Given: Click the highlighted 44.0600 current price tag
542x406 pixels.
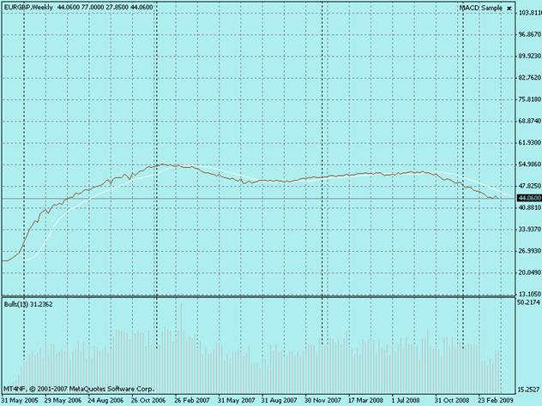Looking at the screenshot, I should (x=527, y=198).
